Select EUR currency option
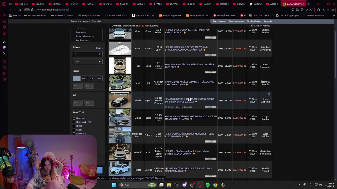The image size is (337, 189). point(91,78)
